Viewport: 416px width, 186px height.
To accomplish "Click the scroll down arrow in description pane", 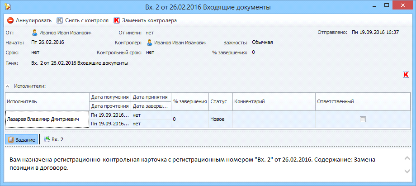I will (407, 172).
